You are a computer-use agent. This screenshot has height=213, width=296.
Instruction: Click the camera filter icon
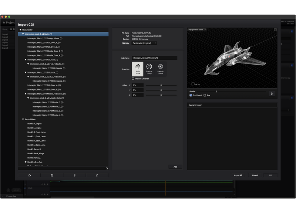click(x=30, y=175)
